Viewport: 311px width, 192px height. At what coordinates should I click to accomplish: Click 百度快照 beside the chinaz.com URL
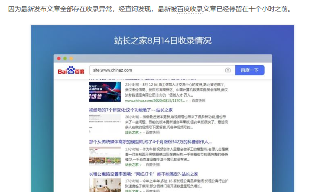199,101
